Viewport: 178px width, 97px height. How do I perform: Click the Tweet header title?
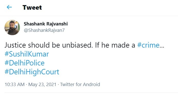[32, 7]
